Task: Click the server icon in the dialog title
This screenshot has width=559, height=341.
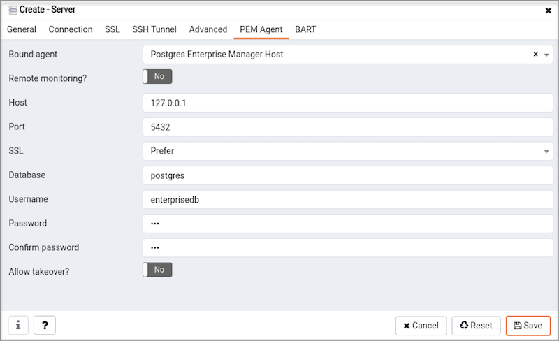Action: click(13, 10)
